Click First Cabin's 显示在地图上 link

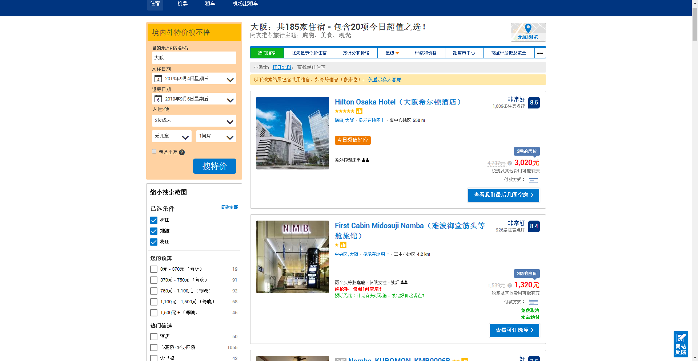point(376,254)
